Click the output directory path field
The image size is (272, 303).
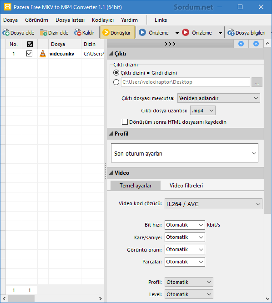click(x=186, y=82)
